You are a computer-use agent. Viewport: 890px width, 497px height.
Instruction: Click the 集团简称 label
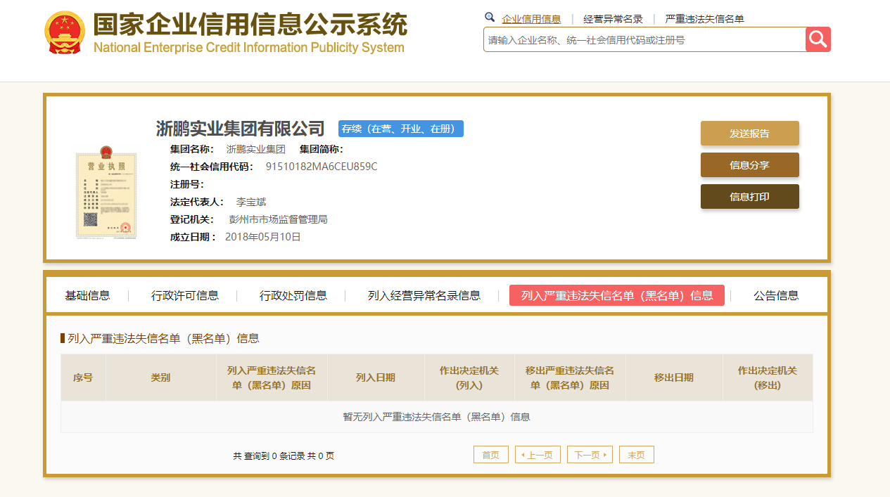[322, 149]
